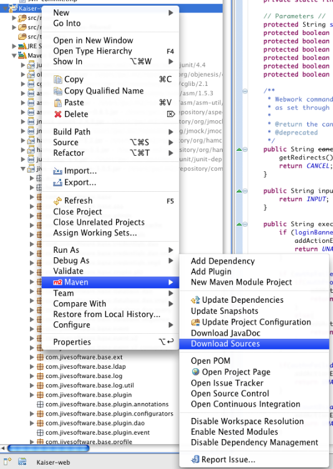Expand the com.jivesoftware.base.plugin.configurators package
The image size is (333, 469).
coord(32,414)
